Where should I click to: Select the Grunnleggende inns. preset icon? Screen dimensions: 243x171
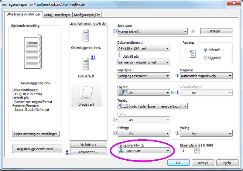pyautogui.click(x=86, y=36)
